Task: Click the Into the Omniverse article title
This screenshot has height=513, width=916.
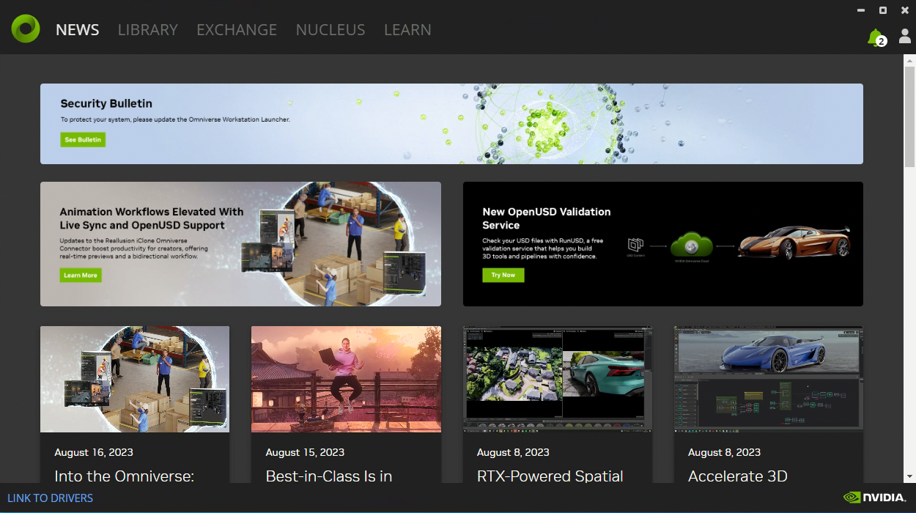Action: click(125, 476)
